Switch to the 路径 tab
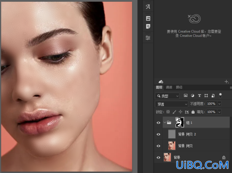Screen dimensions: 232x173 [179, 87]
